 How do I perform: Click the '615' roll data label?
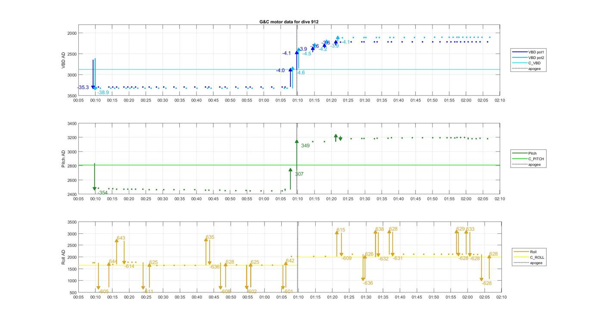[x=341, y=230]
